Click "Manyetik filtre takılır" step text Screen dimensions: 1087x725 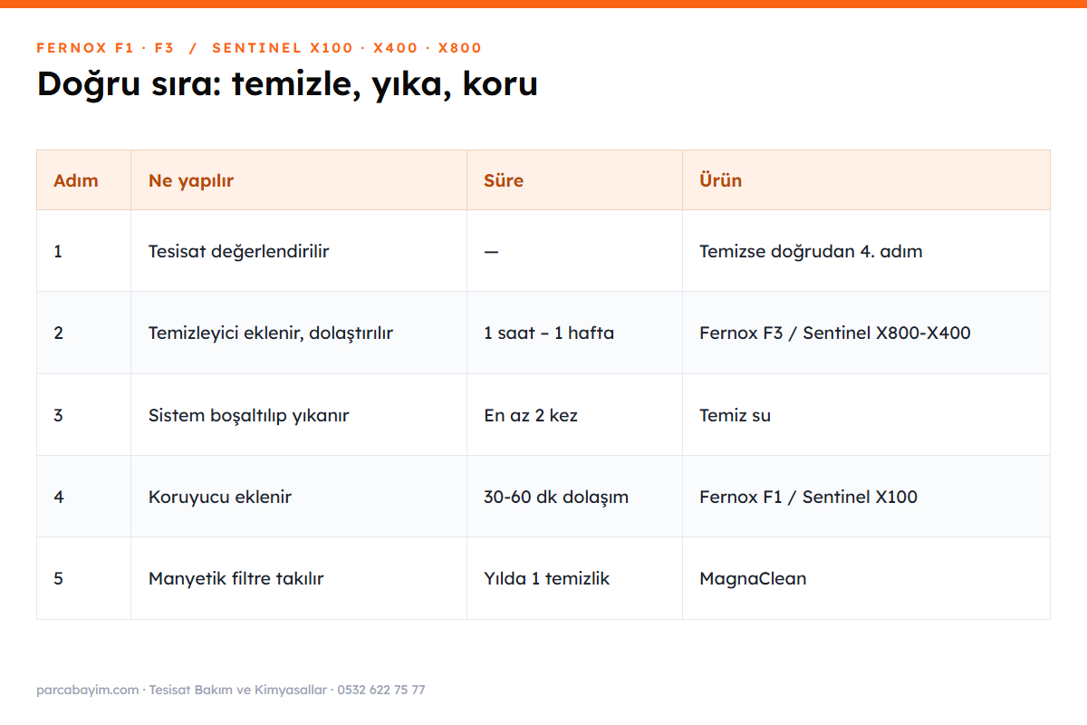[236, 578]
